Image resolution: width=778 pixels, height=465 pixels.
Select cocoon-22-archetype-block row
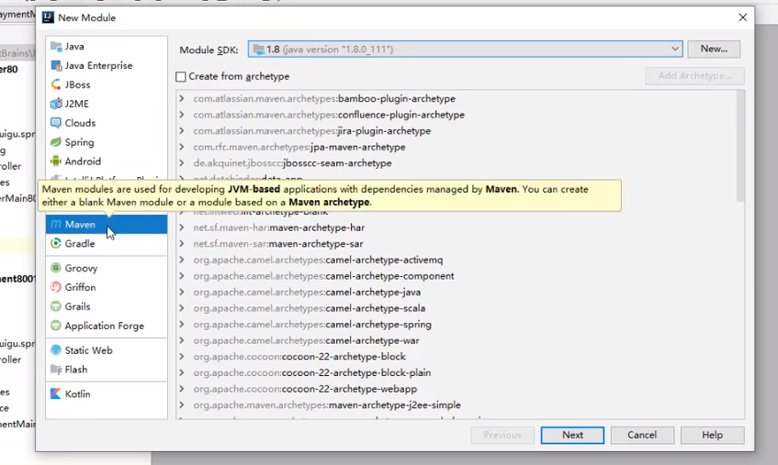pos(457,357)
